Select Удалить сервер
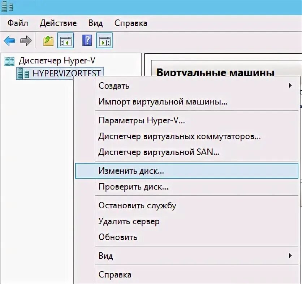 (x=187, y=221)
